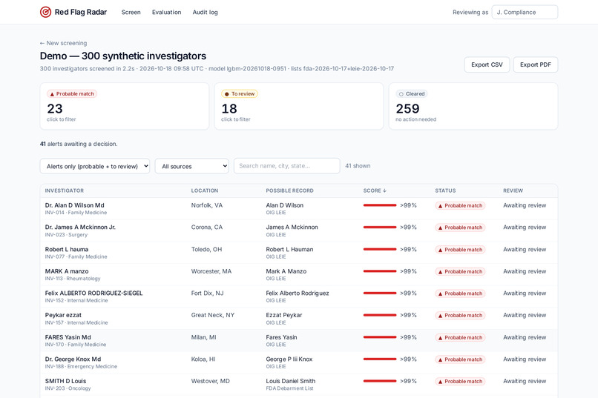This screenshot has width=598, height=398.
Task: Click the Probable match warning triangle badge in card
Action: click(x=72, y=93)
